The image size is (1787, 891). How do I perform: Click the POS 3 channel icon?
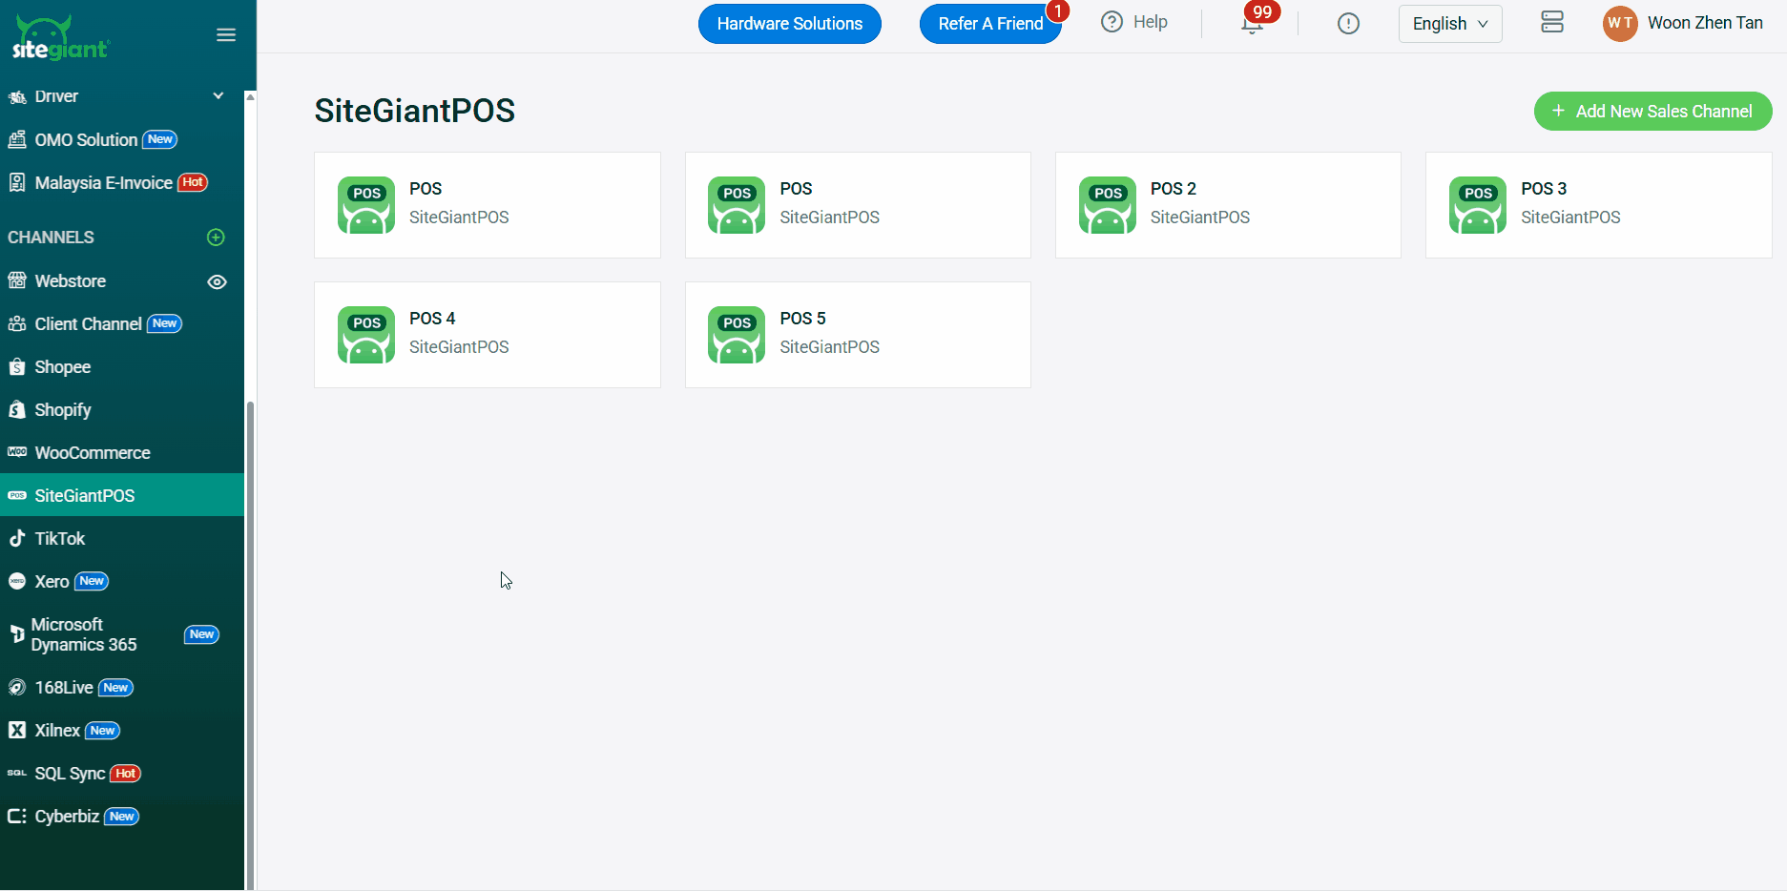(1477, 205)
